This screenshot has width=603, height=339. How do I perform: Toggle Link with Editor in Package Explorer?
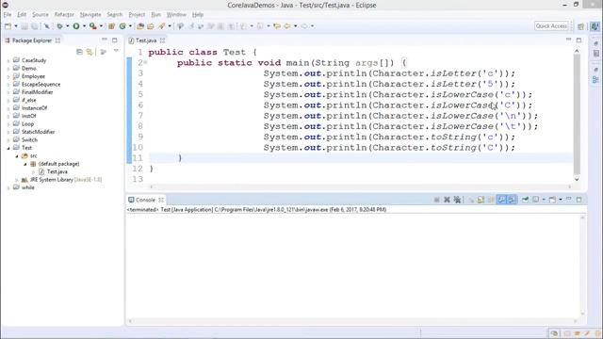click(x=90, y=52)
